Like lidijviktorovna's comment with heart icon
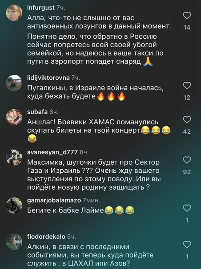 [187, 86]
